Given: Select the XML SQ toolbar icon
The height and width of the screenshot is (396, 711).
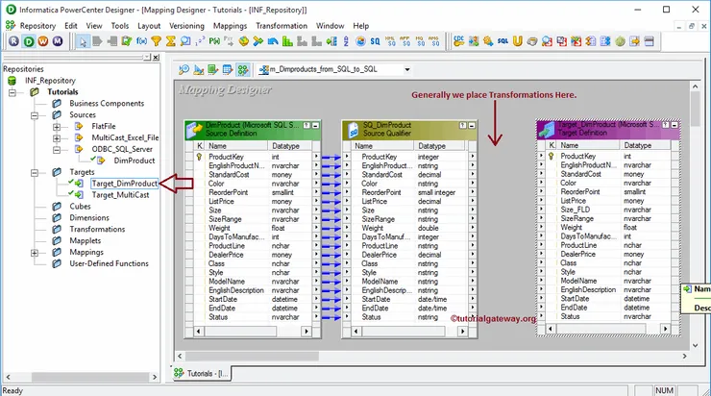Looking at the screenshot, I should (390, 41).
